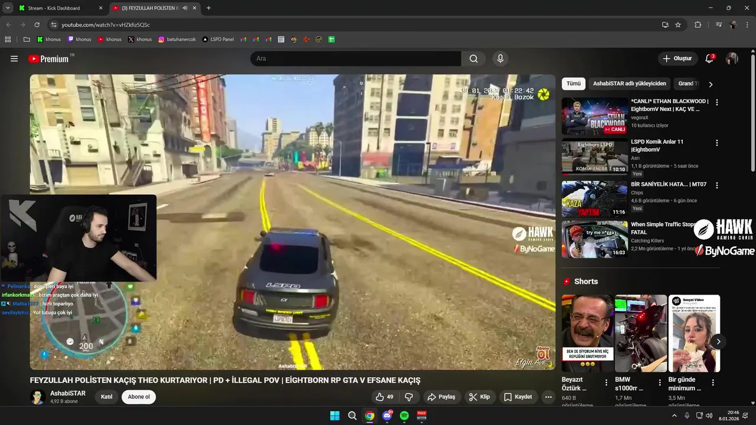The width and height of the screenshot is (756, 425).
Task: Open the LSPD Panel bookmark
Action: (x=218, y=40)
